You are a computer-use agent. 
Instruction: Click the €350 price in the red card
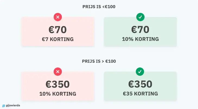pos(58,84)
